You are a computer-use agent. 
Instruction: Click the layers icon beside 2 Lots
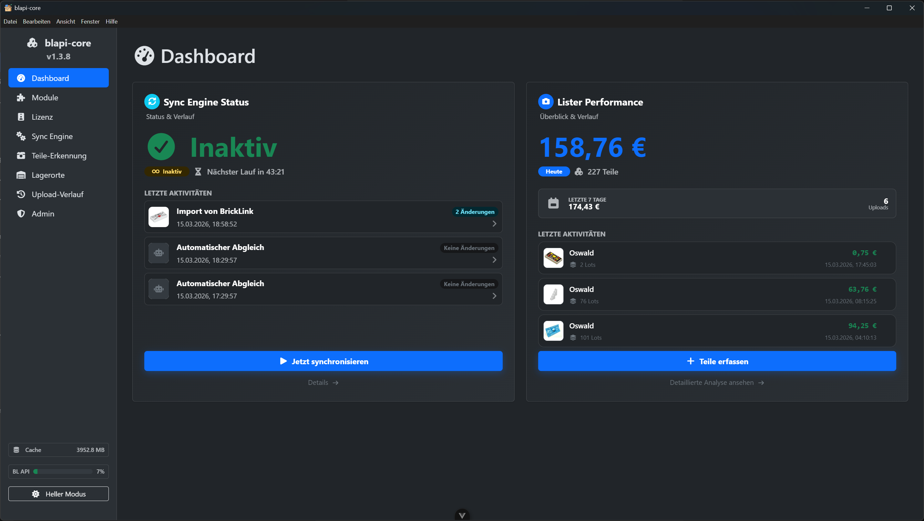[573, 265]
